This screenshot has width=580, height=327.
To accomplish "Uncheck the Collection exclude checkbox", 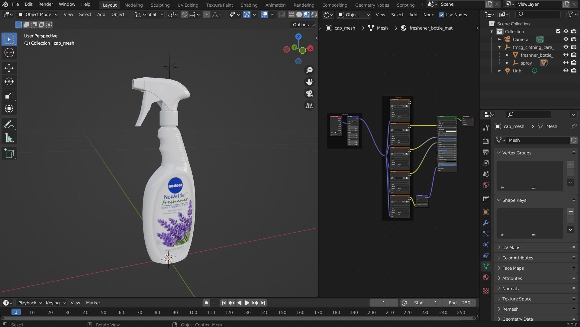I will (558, 31).
